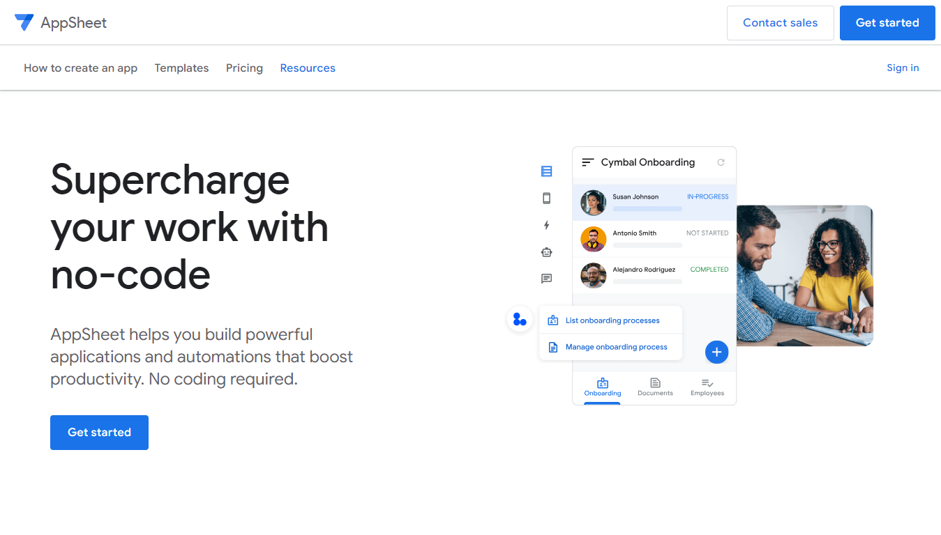The height and width of the screenshot is (535, 941).
Task: Click the hero Get started button
Action: tap(99, 433)
